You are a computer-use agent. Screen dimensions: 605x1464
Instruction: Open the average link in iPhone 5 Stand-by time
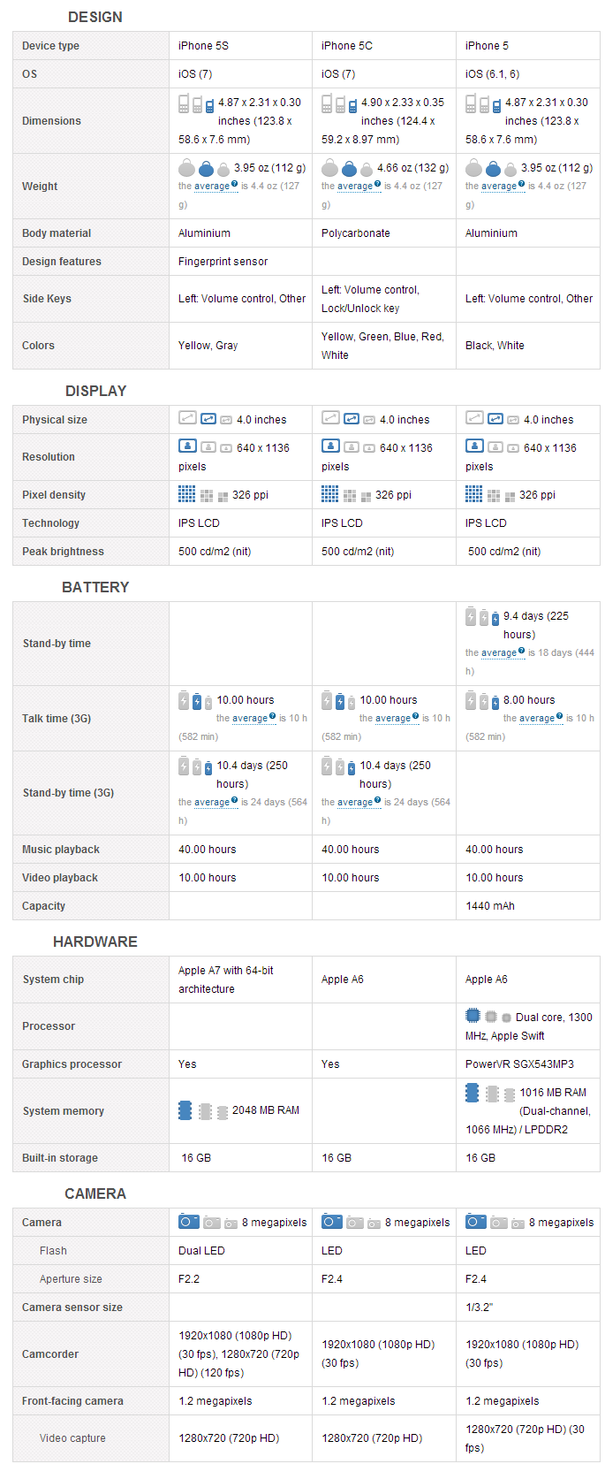pos(499,653)
